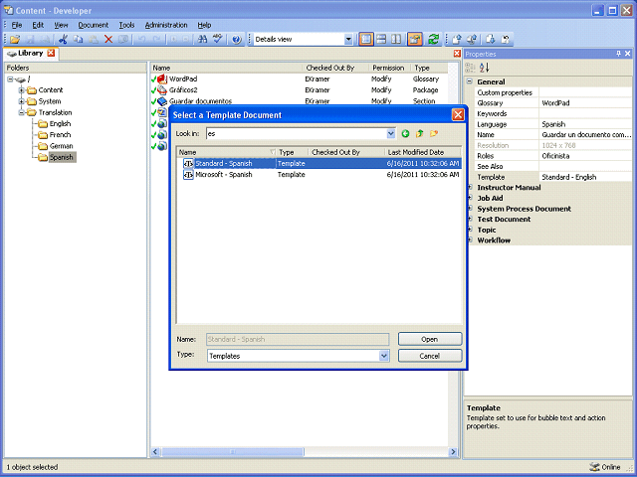Close the Select a Template Document dialog
Viewport: 637px width, 477px height.
coord(458,115)
